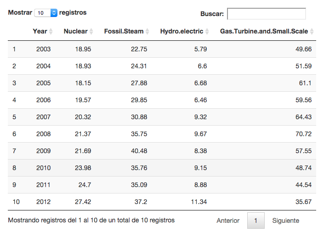The height and width of the screenshot is (232, 318).
Task: Click the Anterior pagination link
Action: pyautogui.click(x=228, y=221)
